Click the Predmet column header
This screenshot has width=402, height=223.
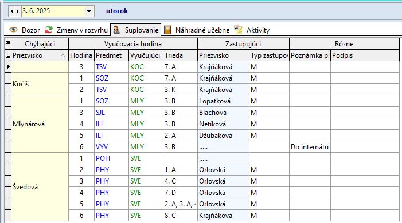click(111, 55)
